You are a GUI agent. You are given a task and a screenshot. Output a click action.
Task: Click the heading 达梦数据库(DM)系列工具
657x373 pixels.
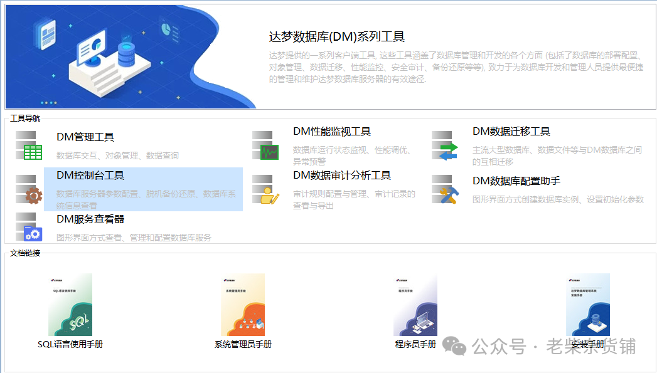(337, 37)
